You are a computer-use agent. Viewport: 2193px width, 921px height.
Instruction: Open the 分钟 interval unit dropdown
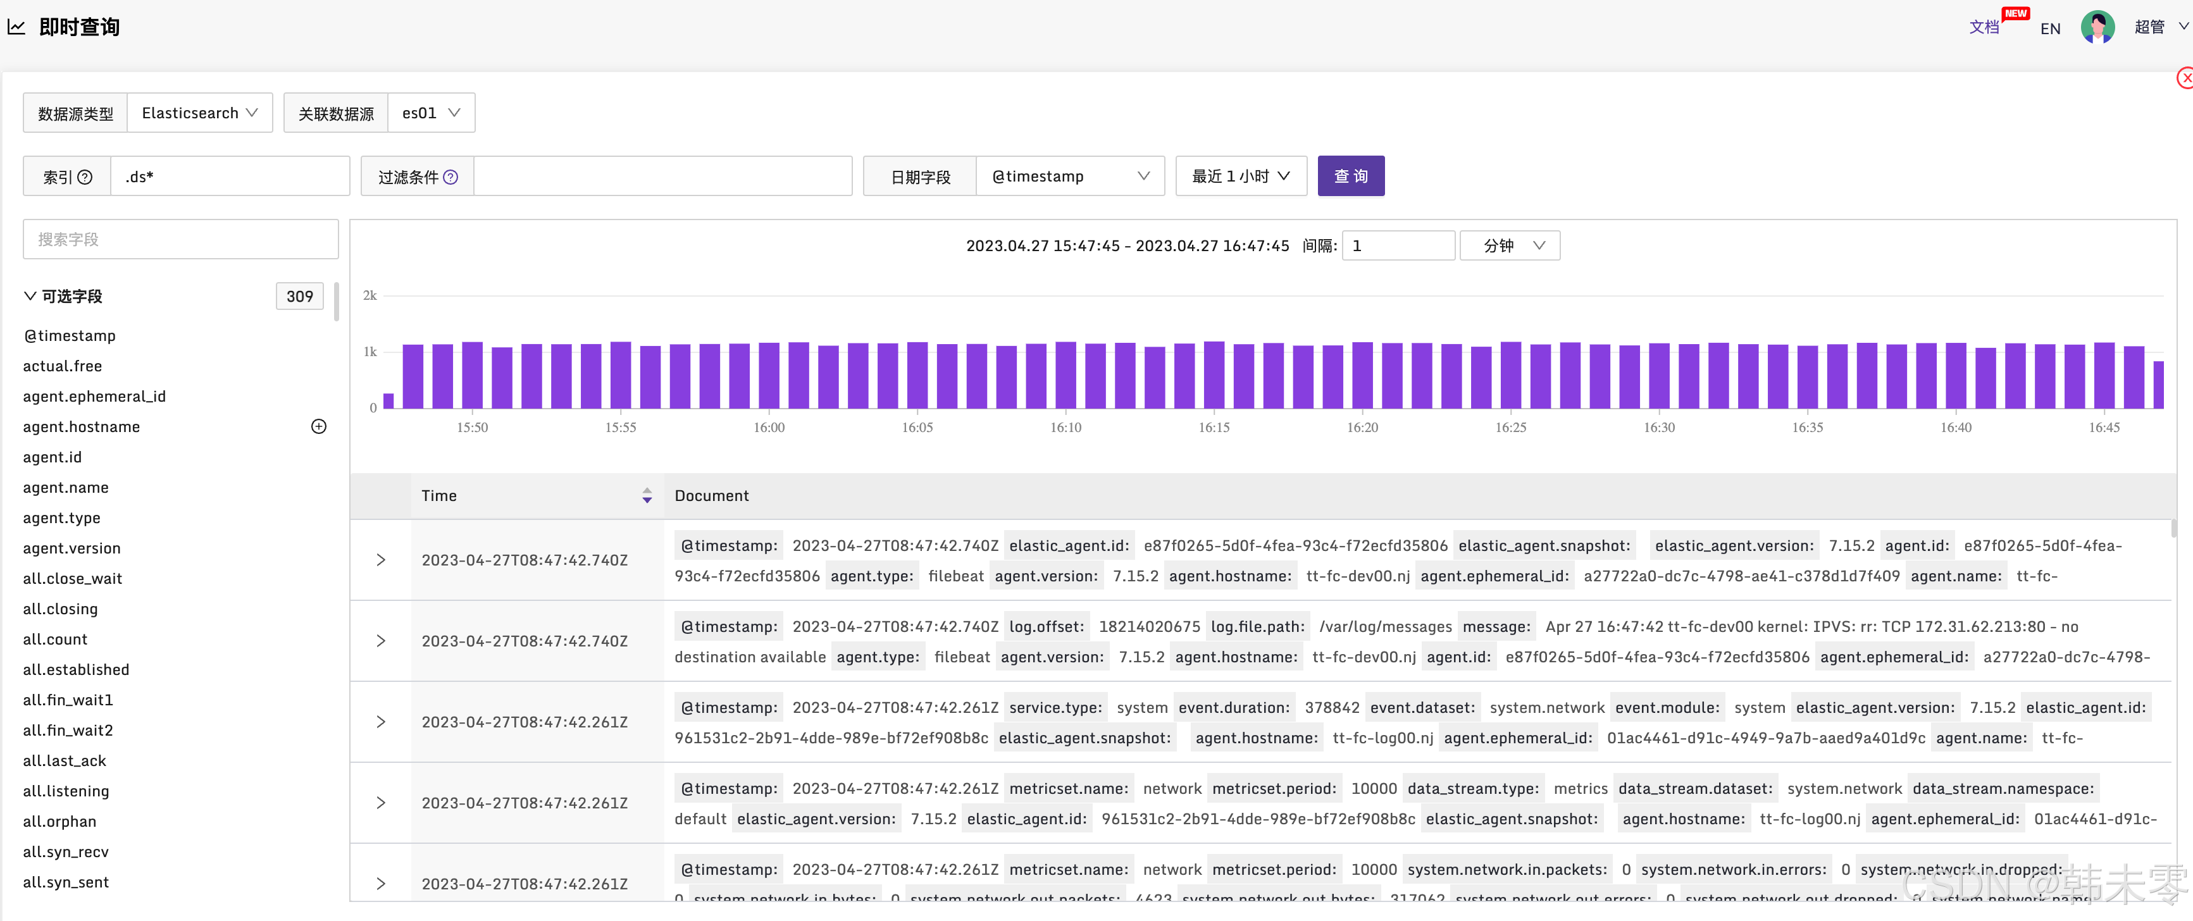pyautogui.click(x=1510, y=246)
